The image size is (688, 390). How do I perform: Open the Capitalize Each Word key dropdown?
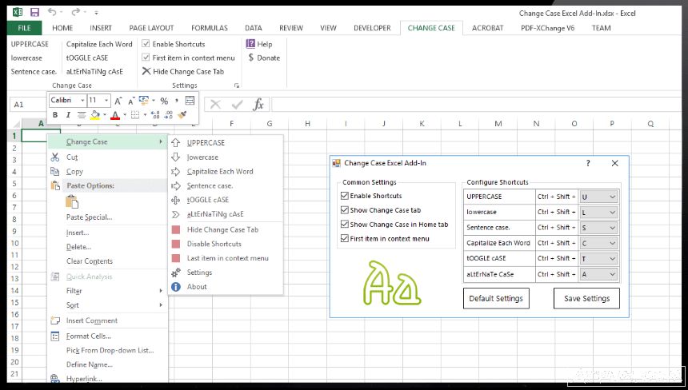[612, 243]
